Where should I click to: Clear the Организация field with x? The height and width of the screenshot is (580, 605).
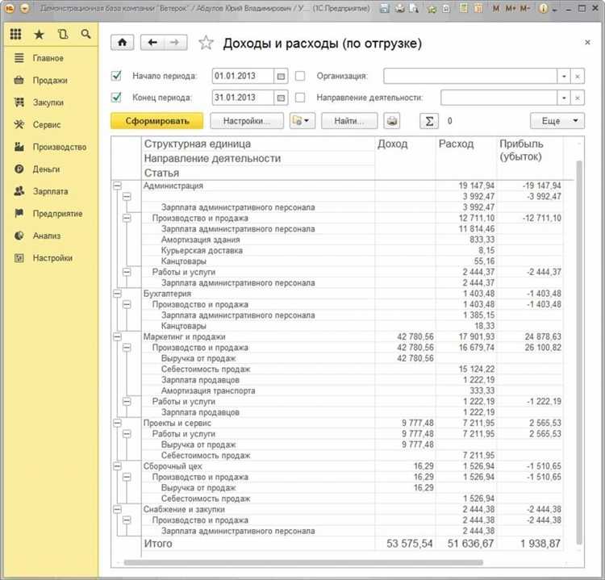pos(578,76)
